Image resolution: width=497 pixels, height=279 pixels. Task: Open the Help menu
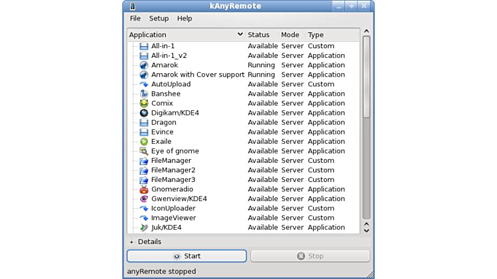(x=184, y=18)
